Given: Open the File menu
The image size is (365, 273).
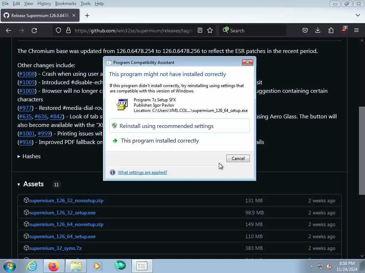Looking at the screenshot, I should (5, 4).
